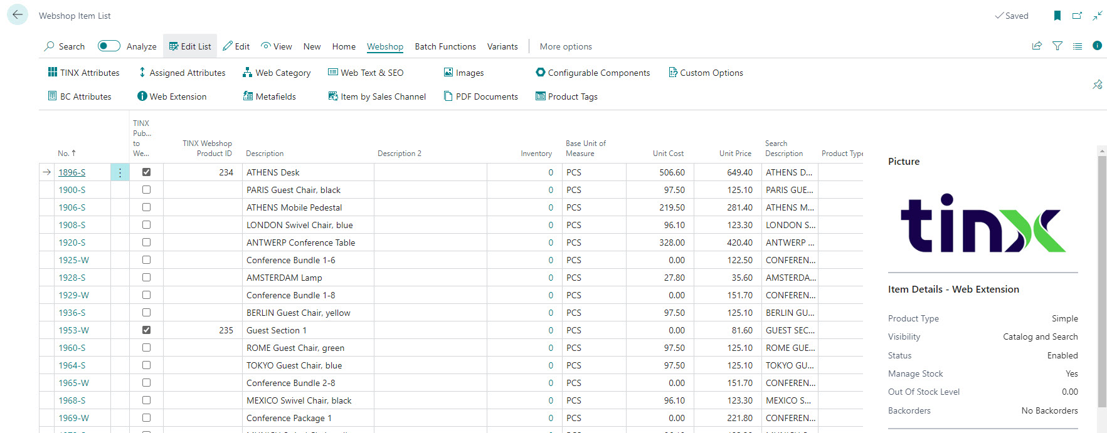Screen dimensions: 1107x433
Task: Uncheck the publish checkbox for 1953-W
Action: click(146, 330)
